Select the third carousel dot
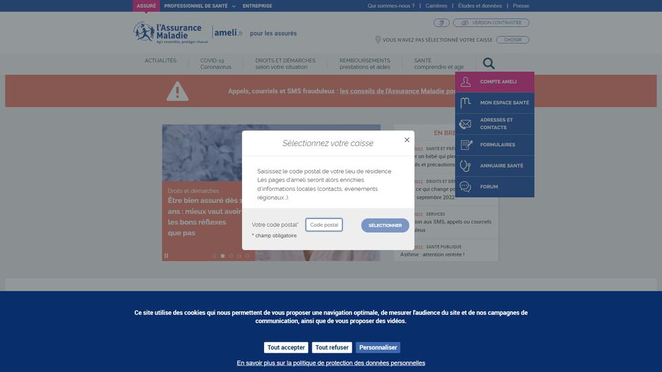 pyautogui.click(x=231, y=256)
